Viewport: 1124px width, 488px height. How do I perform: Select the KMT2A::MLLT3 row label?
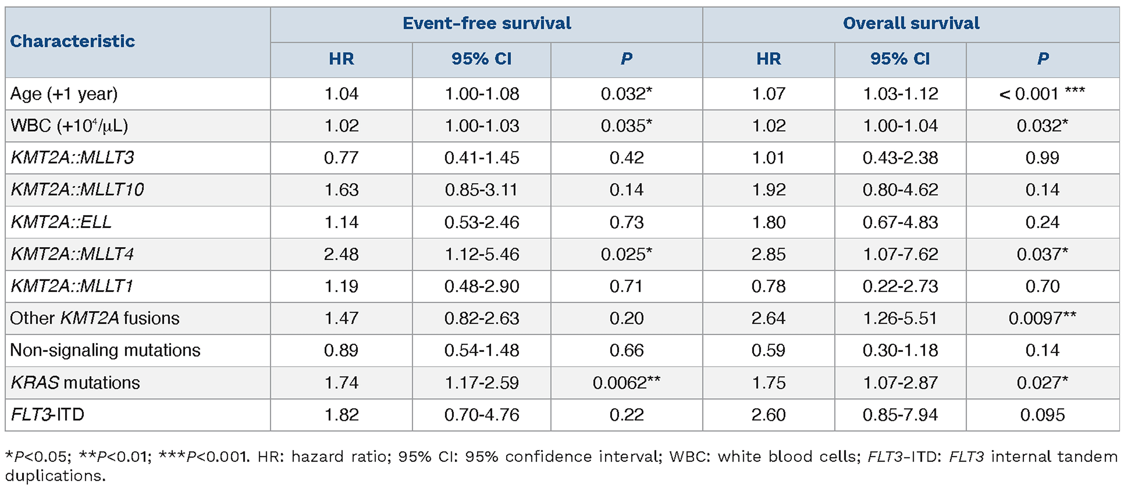[72, 157]
